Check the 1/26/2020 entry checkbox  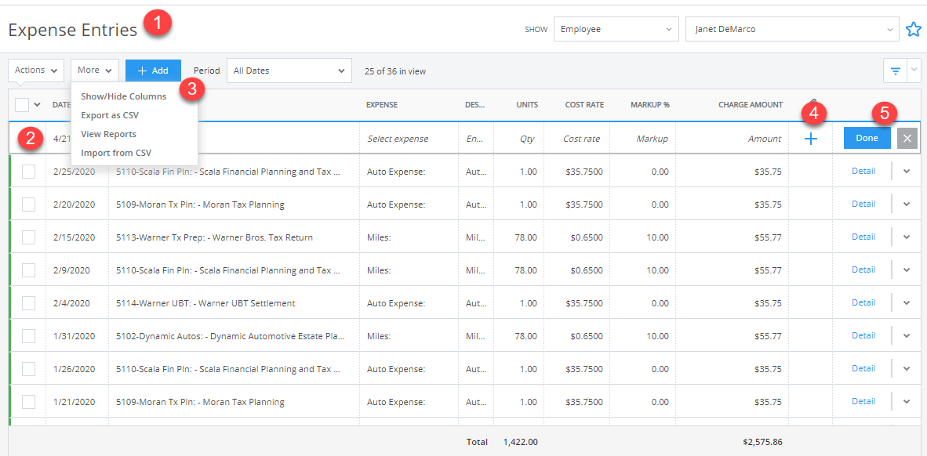pos(28,369)
